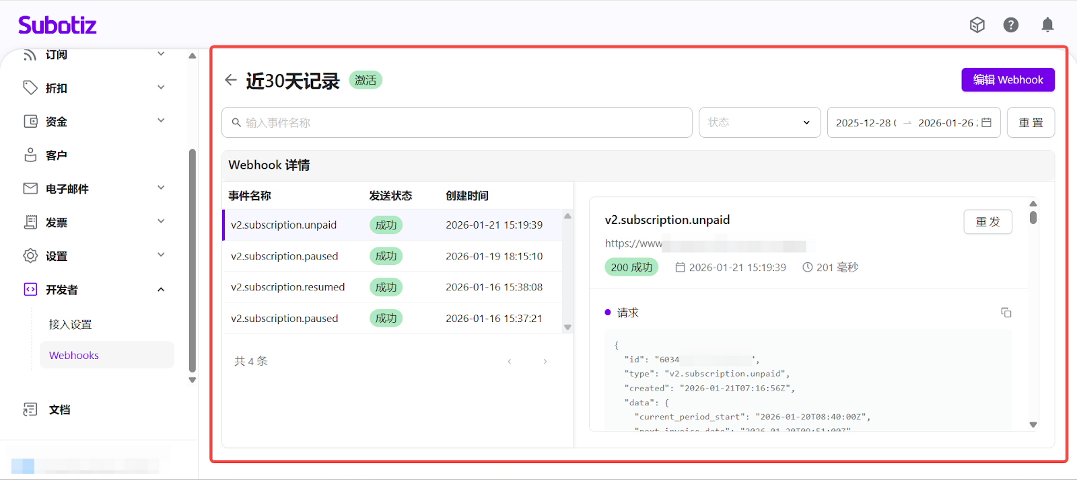Click the 文档 document icon in sidebar
1077x480 pixels.
pos(30,409)
